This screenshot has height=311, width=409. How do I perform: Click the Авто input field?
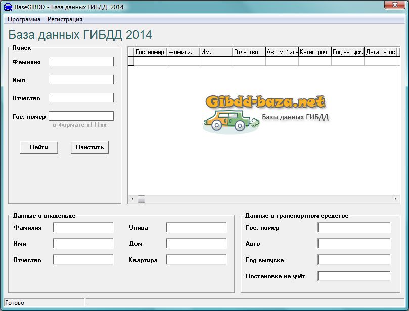point(354,243)
